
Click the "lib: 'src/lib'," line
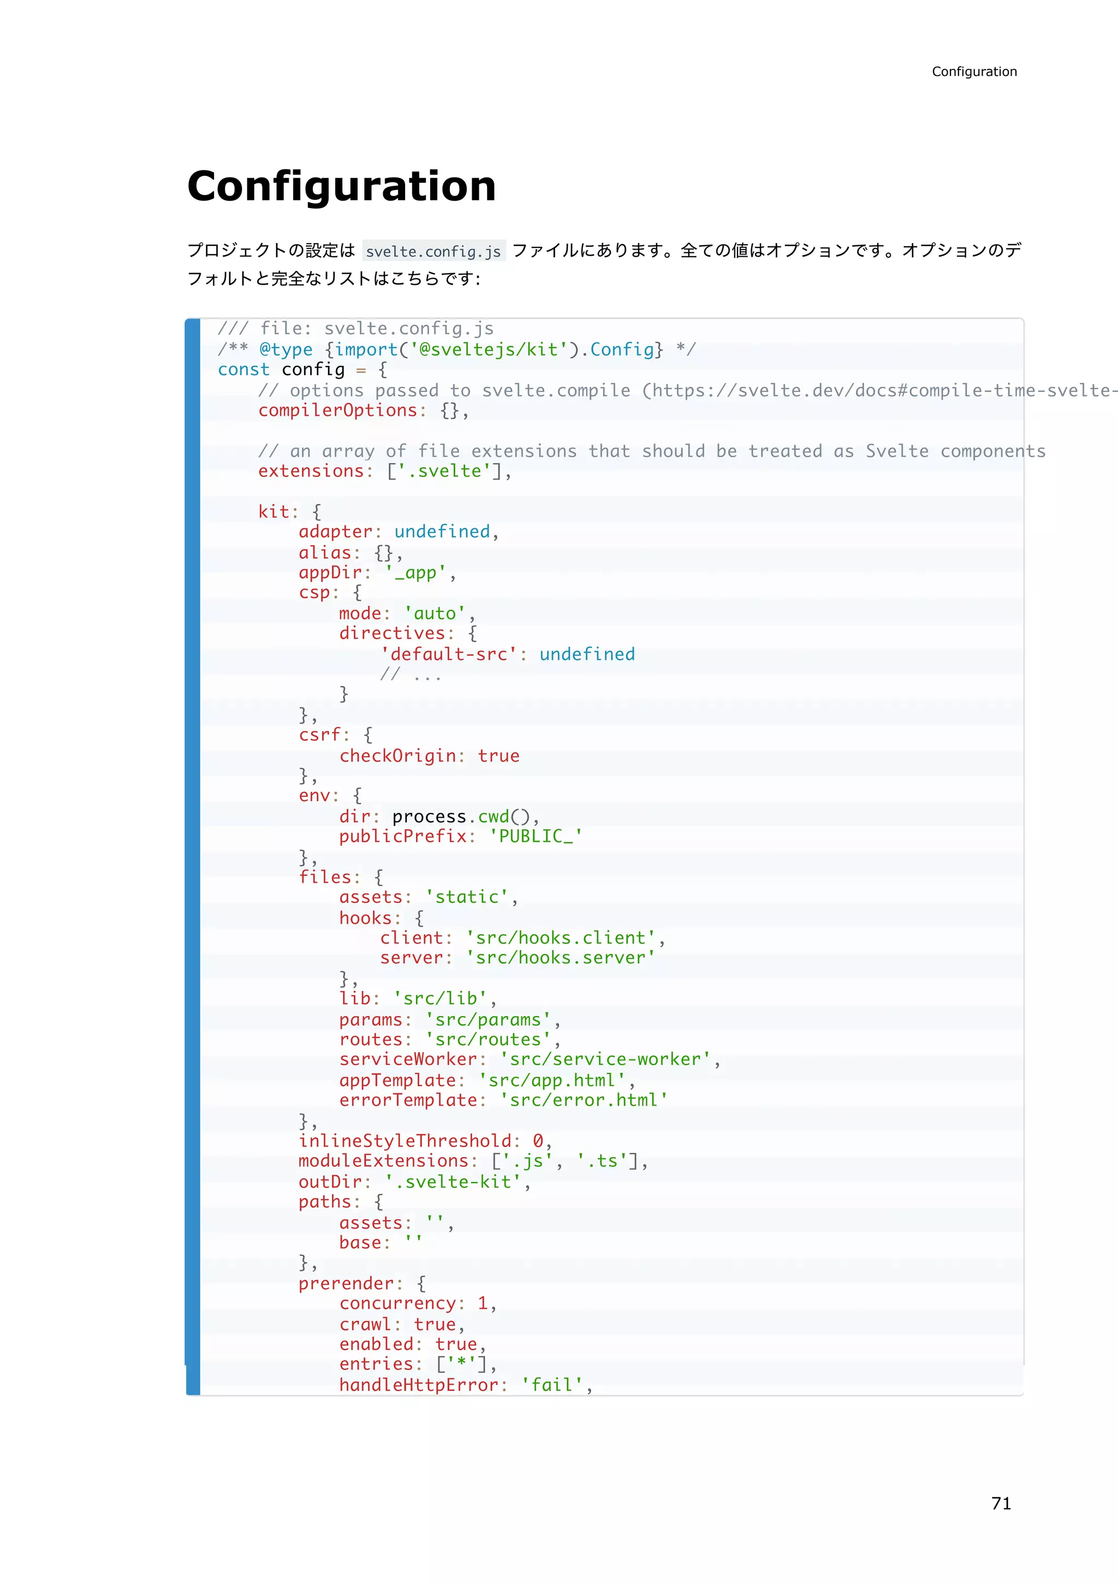419,999
